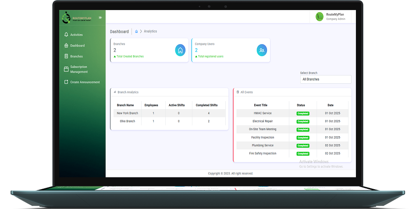The width and height of the screenshot is (416, 209).
Task: Click the Branches building icon in sidebar
Action: (66, 56)
